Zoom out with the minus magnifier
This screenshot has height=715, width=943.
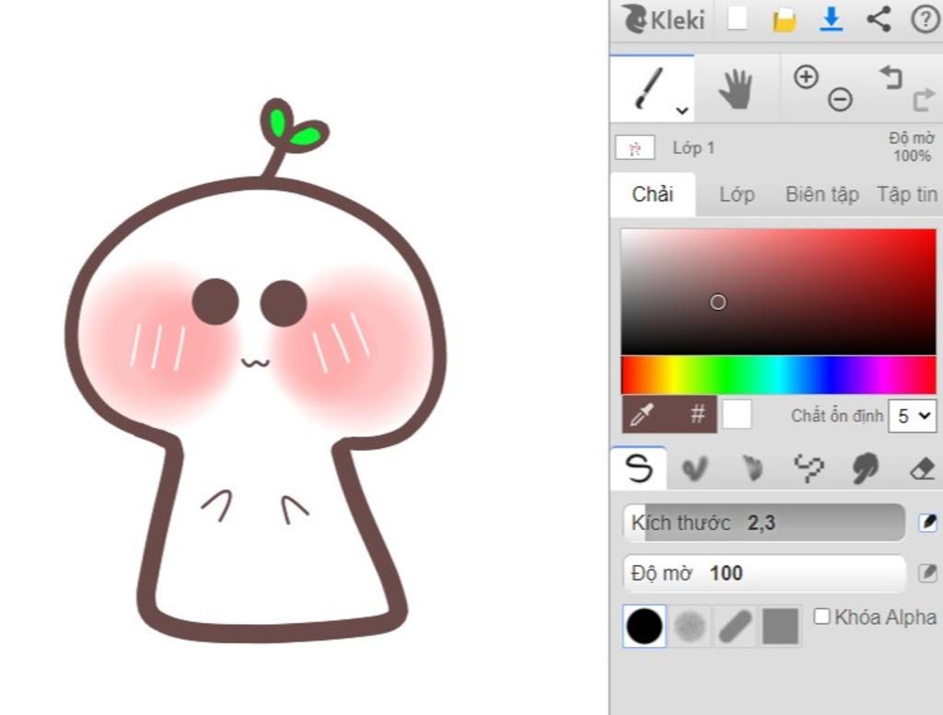pyautogui.click(x=840, y=99)
